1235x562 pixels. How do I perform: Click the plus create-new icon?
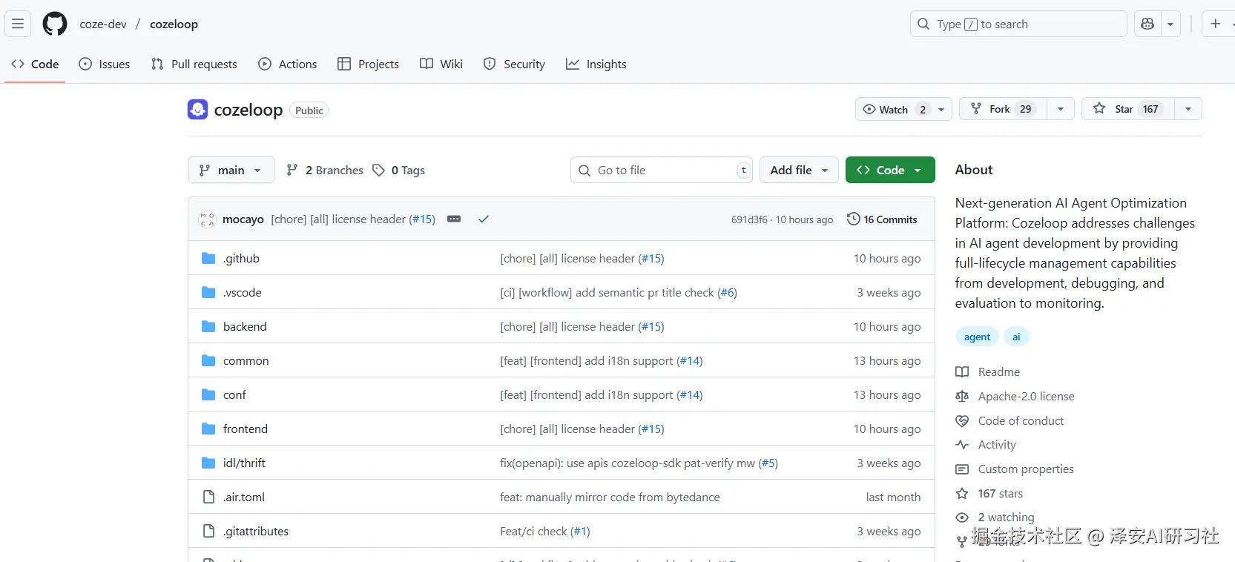point(1216,24)
